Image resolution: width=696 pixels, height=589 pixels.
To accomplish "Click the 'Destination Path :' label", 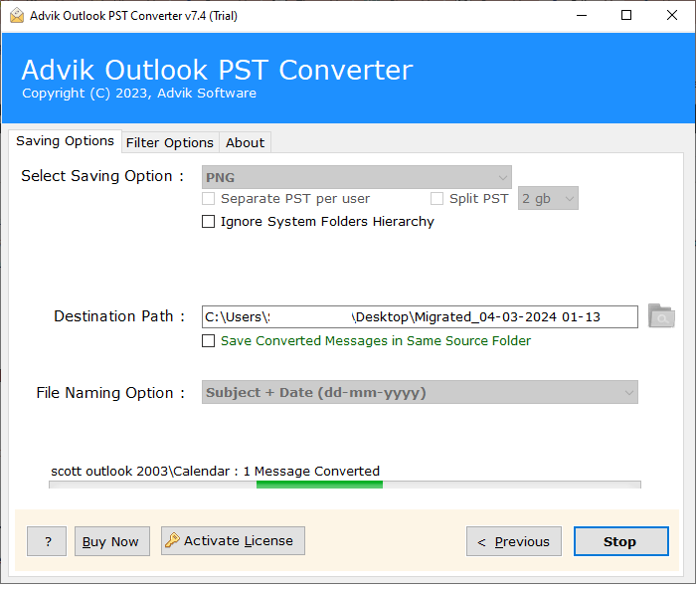I will point(119,316).
